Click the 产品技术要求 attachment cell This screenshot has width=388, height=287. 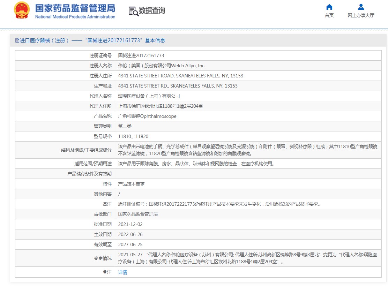click(132, 184)
